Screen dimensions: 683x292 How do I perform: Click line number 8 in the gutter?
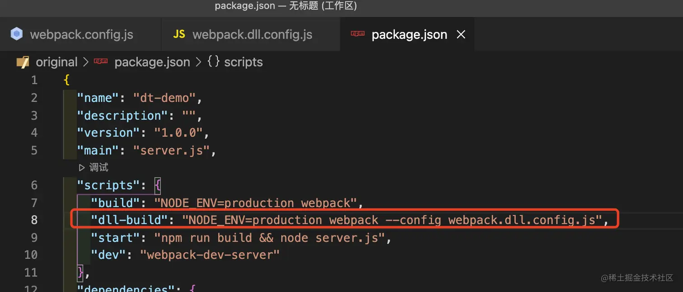[x=34, y=220]
